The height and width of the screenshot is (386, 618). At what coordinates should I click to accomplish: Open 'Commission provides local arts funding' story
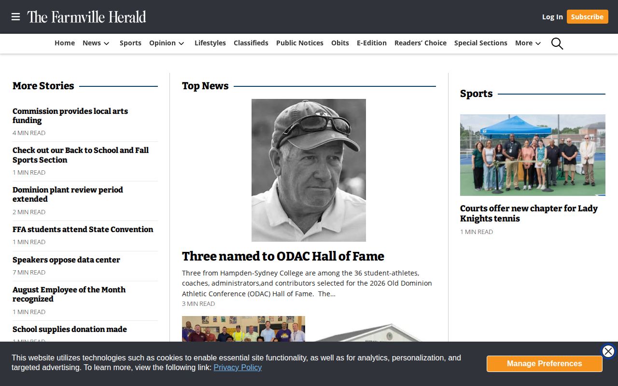(x=70, y=116)
